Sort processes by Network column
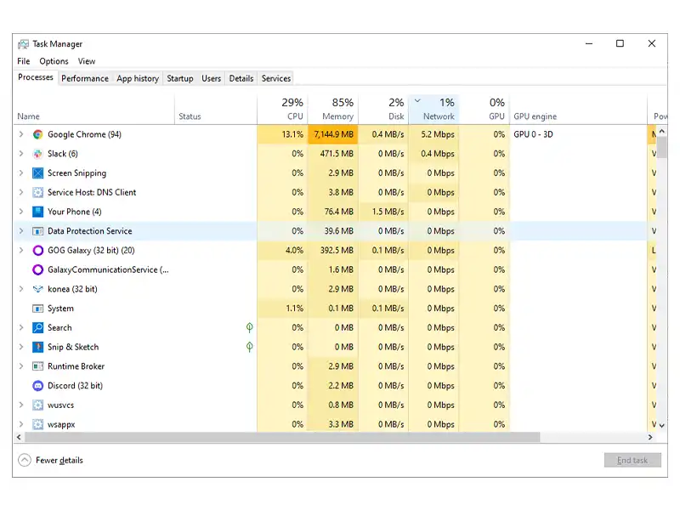680x510 pixels. click(x=433, y=110)
